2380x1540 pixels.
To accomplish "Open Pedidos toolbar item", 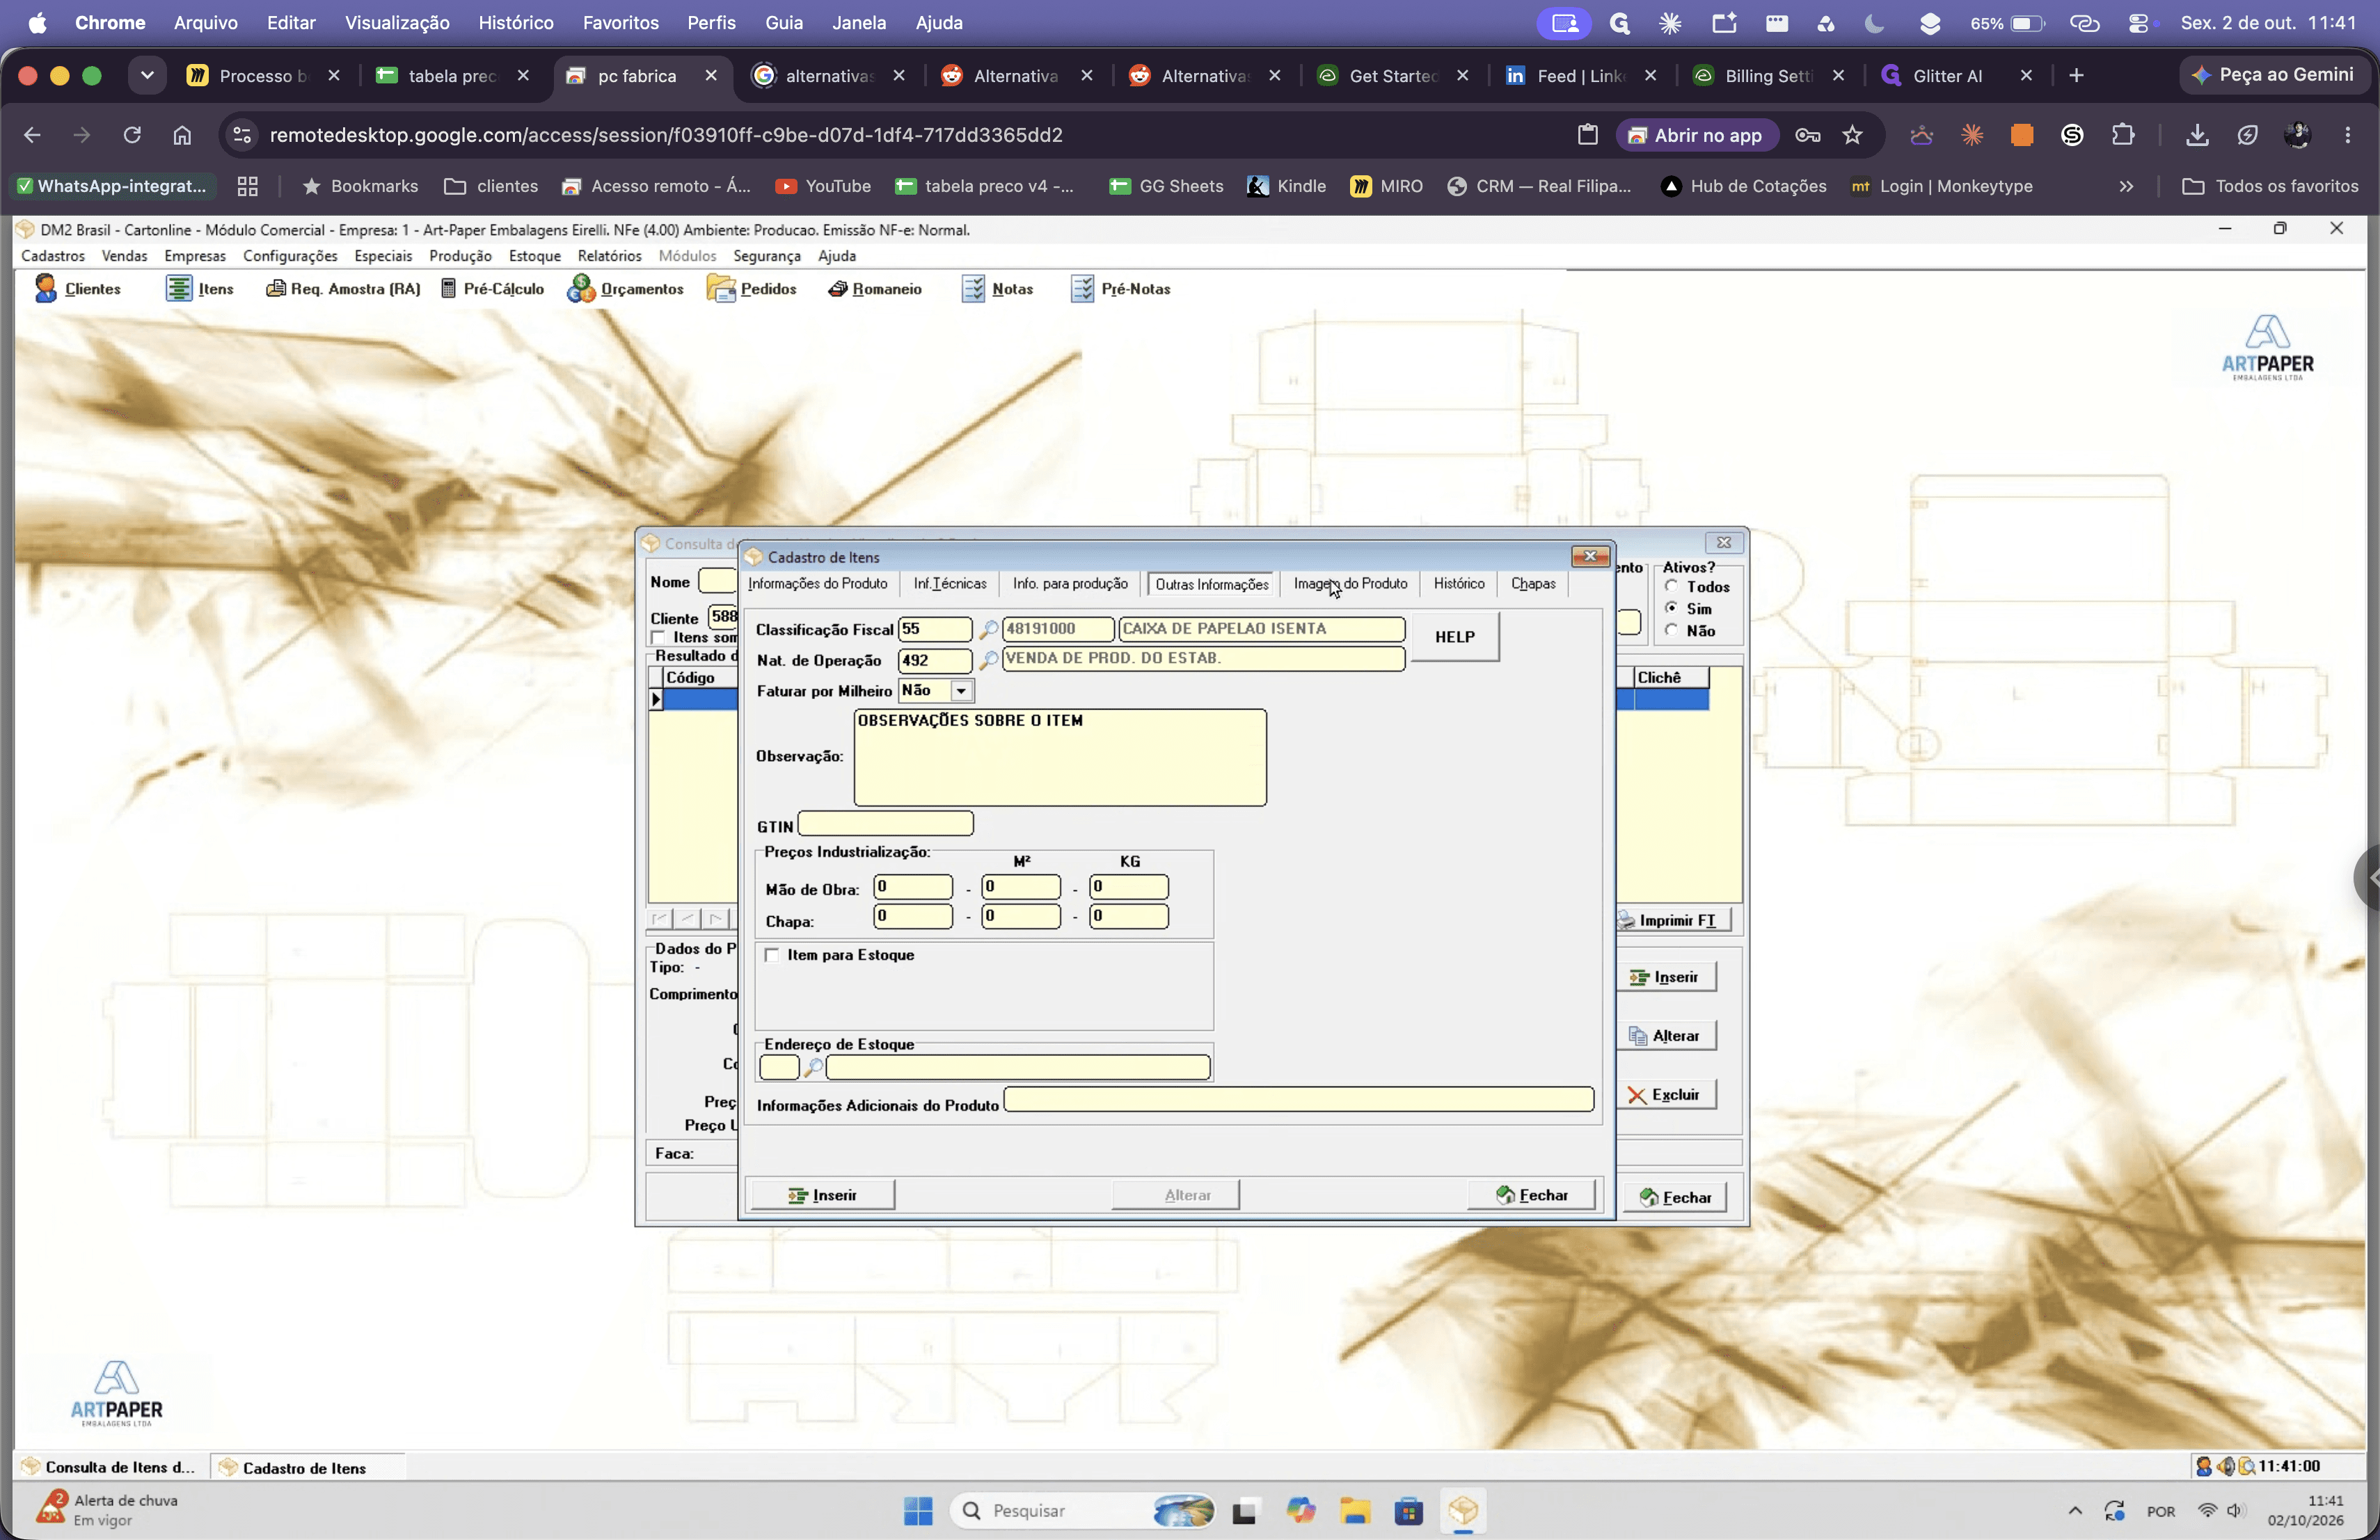I will pos(752,289).
